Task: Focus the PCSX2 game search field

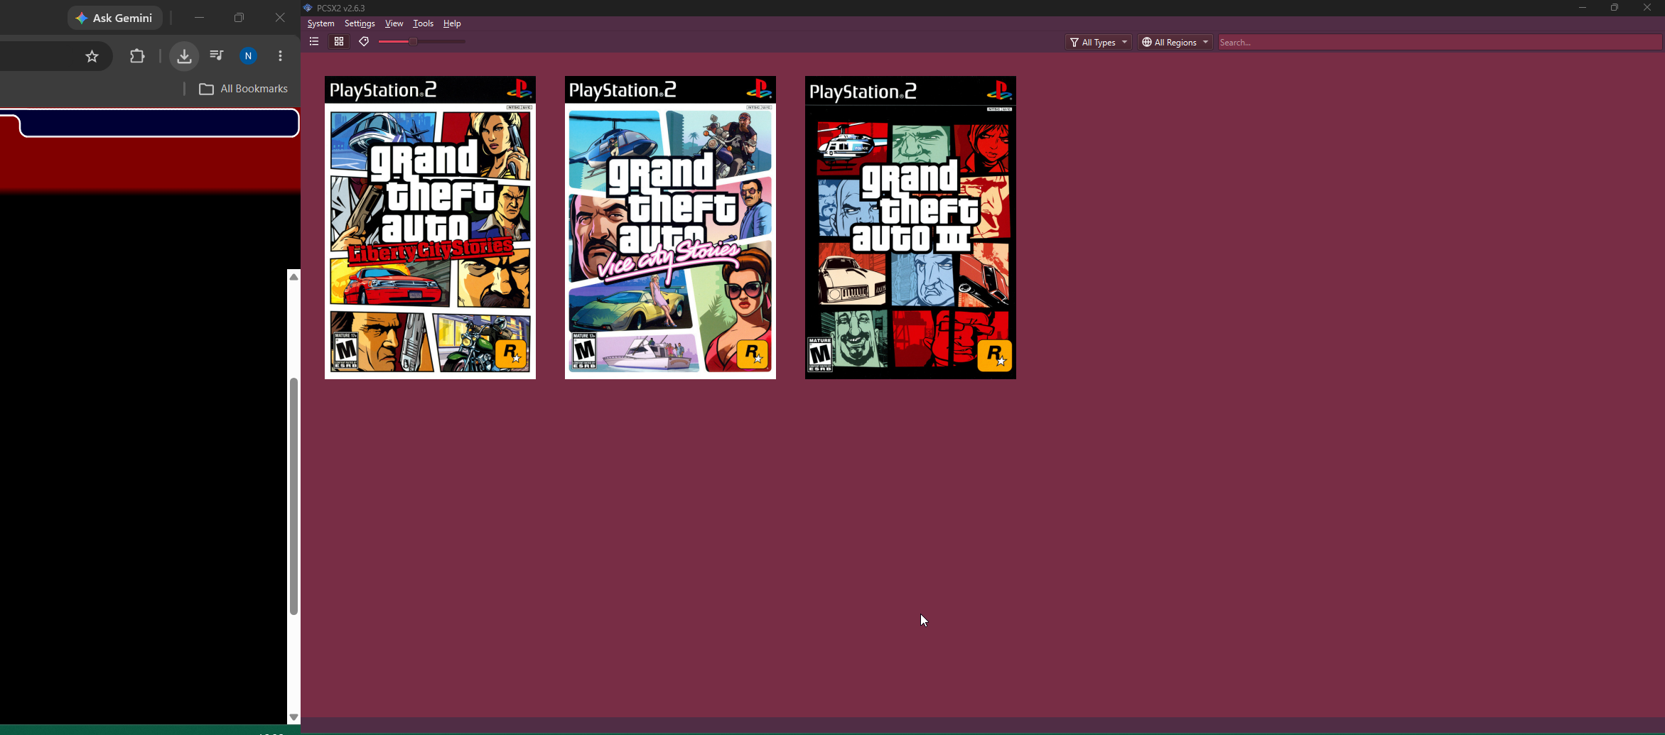Action: click(1440, 43)
